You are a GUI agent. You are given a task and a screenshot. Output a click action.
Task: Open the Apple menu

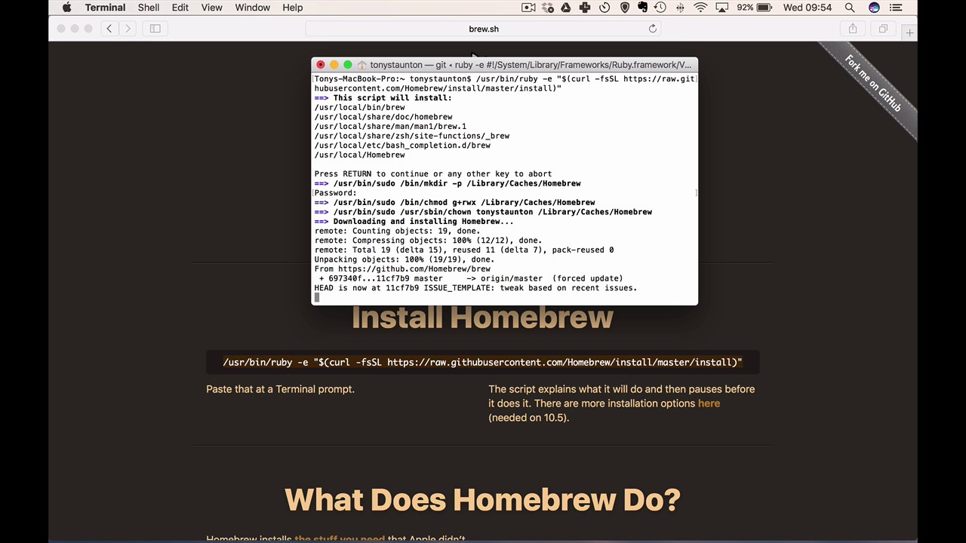pyautogui.click(x=66, y=8)
